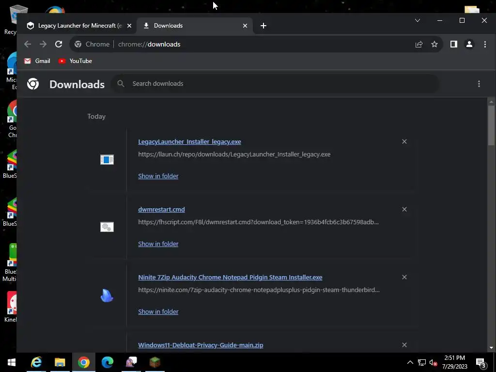Click the scrollbar up arrow
This screenshot has width=496, height=372.
click(x=491, y=102)
